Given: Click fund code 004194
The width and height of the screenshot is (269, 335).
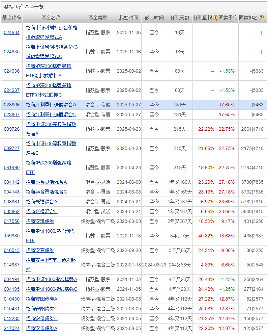Looking at the screenshot, I should tap(11, 279).
